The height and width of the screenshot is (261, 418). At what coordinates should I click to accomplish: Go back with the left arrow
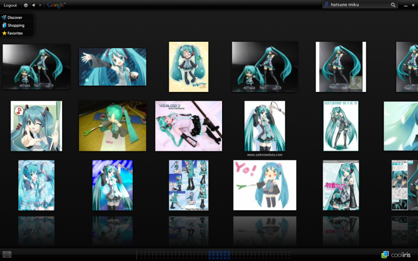tap(33, 5)
